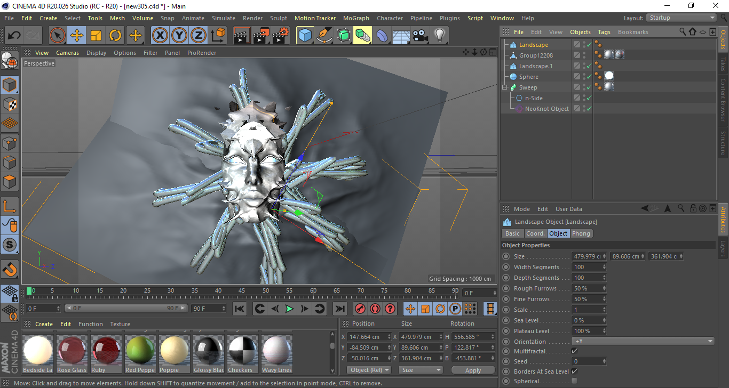Activate the Move tool in top toolbar
The width and height of the screenshot is (729, 388).
[77, 36]
